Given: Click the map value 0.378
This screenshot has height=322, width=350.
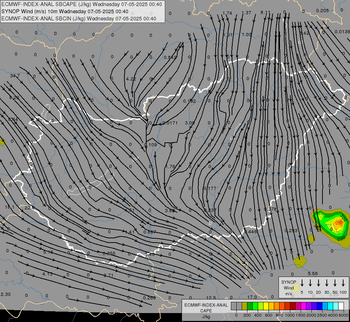Looking at the screenshot, I should [270, 209].
